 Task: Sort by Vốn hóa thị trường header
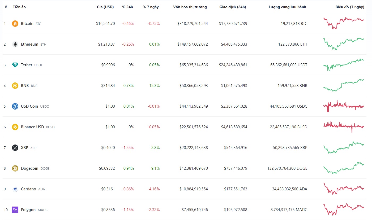pos(190,7)
